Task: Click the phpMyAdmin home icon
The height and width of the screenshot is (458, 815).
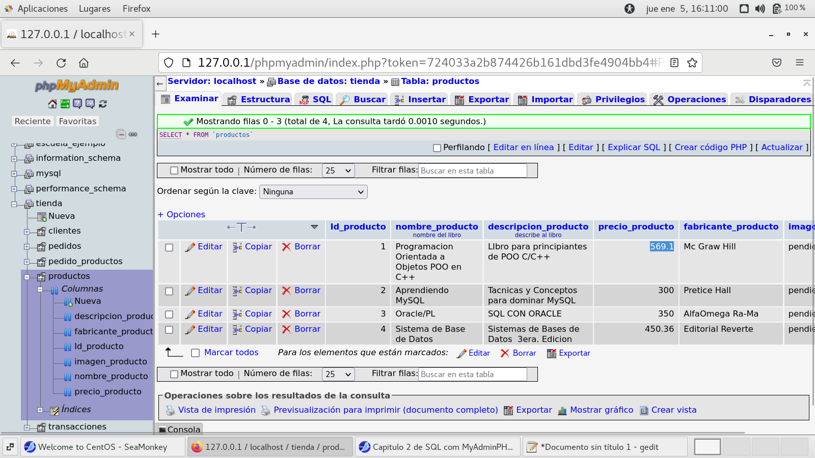Action: coord(52,104)
